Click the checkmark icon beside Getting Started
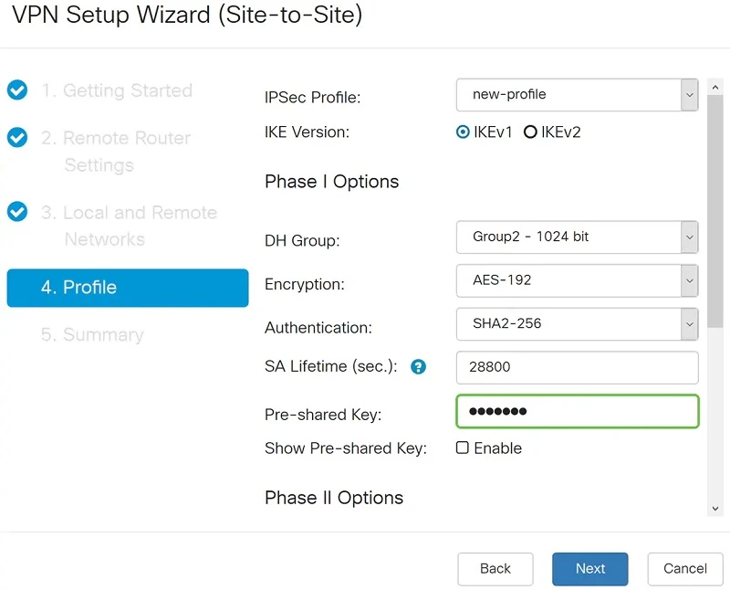Image resolution: width=730 pixels, height=590 pixels. point(17,90)
